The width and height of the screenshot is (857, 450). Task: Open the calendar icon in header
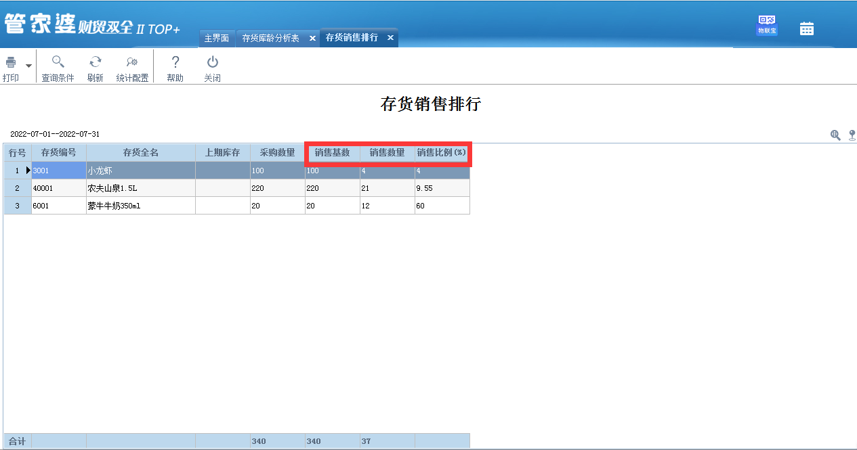[x=806, y=28]
